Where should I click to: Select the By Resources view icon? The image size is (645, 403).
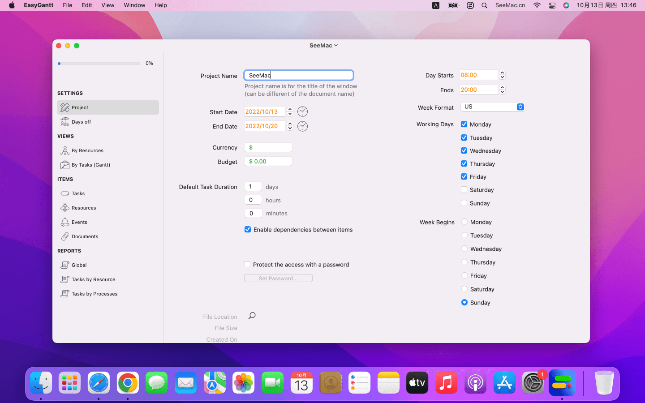(x=65, y=150)
